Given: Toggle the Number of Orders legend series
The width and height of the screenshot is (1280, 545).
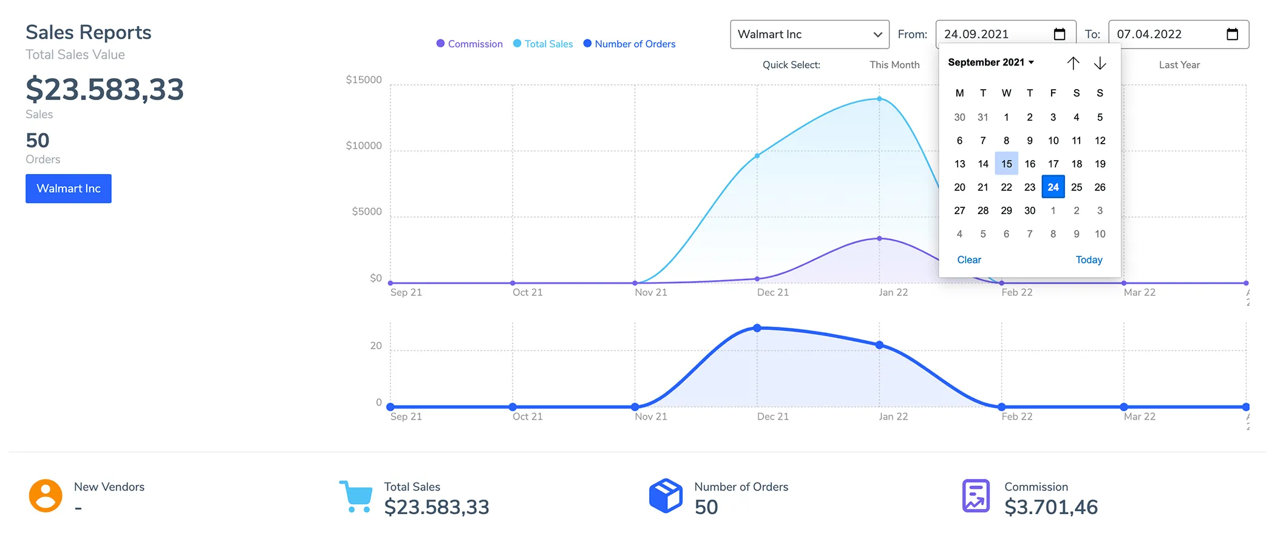Looking at the screenshot, I should (629, 44).
